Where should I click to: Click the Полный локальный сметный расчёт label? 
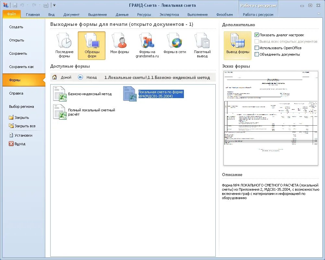click(91, 112)
